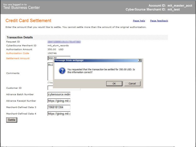Click the Advance Receipt Number field
The height and width of the screenshot is (147, 196).
pyautogui.click(x=59, y=101)
